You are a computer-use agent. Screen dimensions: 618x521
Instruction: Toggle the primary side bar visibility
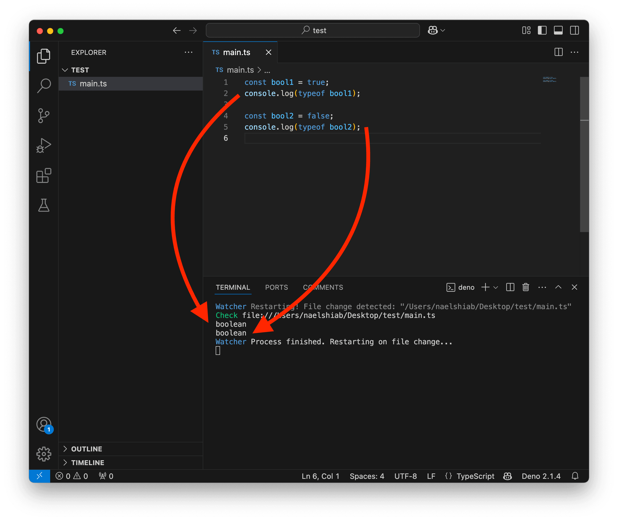point(542,31)
